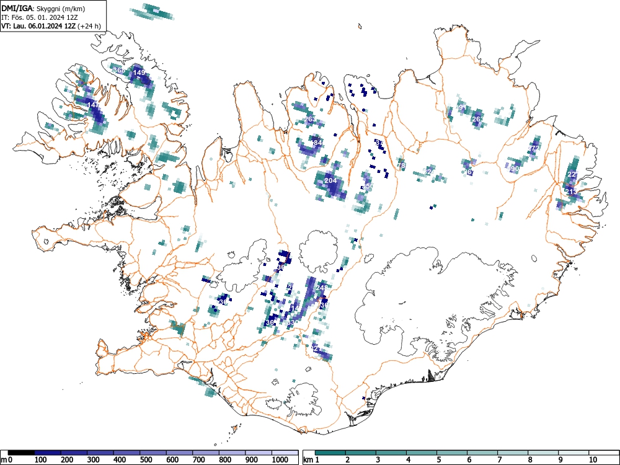Pick the 5–6 km legend color segment

point(452,453)
